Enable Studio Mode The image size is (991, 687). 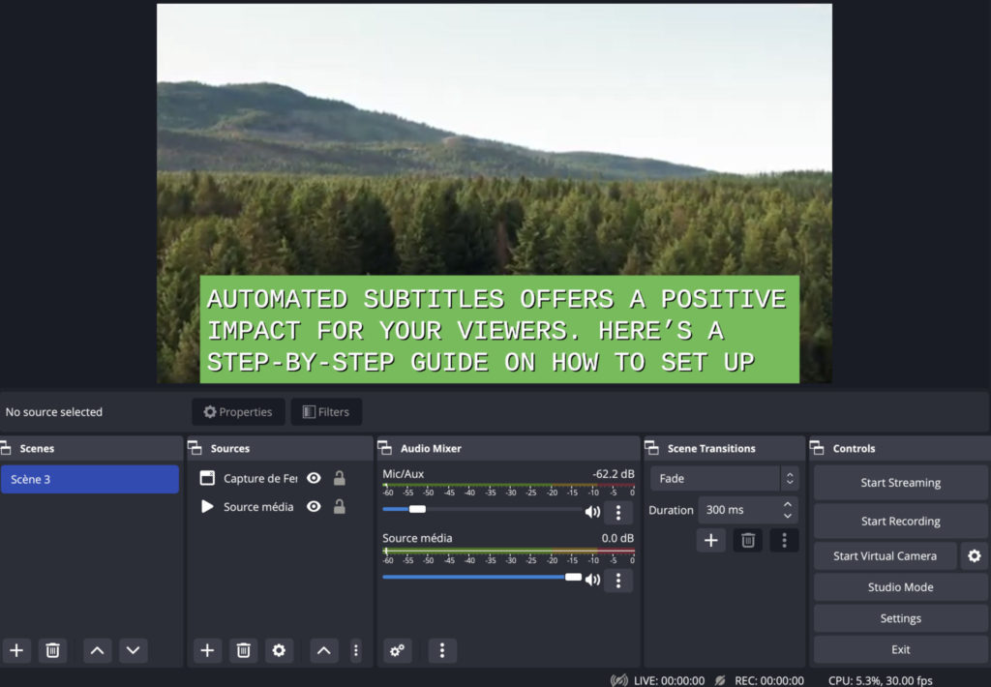click(900, 586)
